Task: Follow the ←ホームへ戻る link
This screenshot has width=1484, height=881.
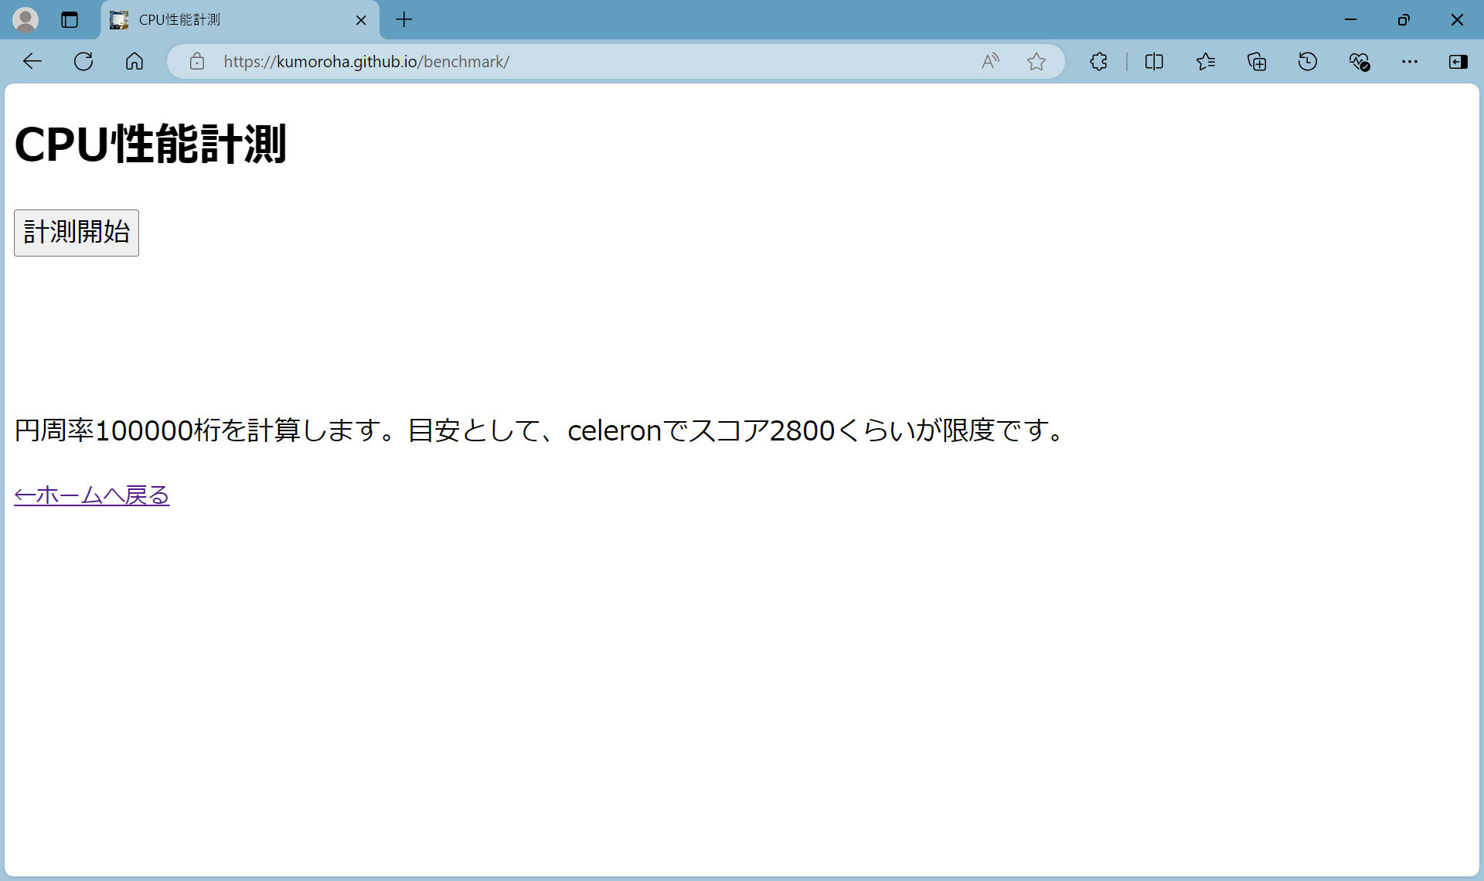Action: point(92,495)
